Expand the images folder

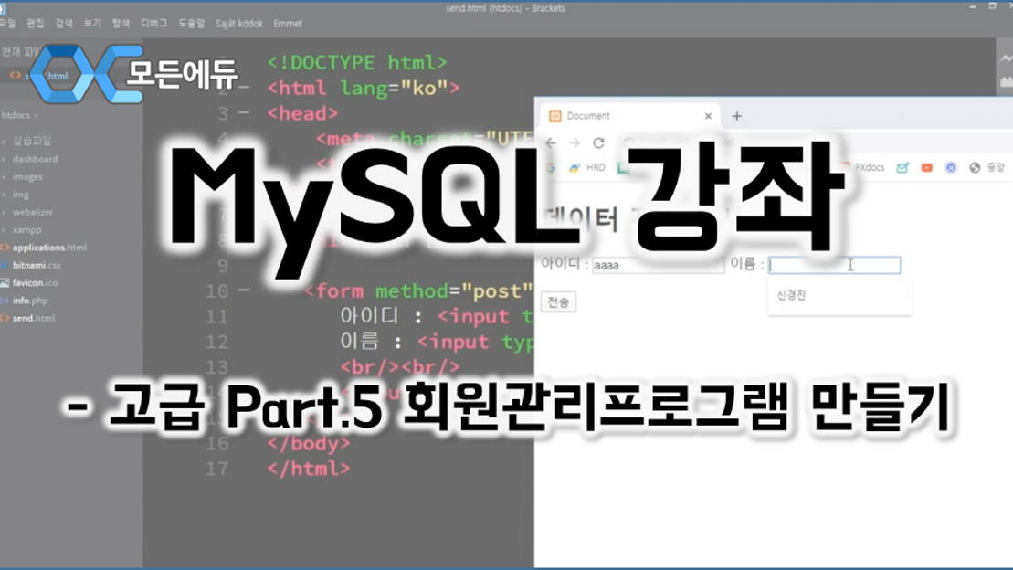pyautogui.click(x=30, y=176)
